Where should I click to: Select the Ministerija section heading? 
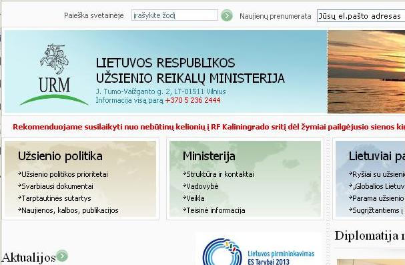[209, 156]
